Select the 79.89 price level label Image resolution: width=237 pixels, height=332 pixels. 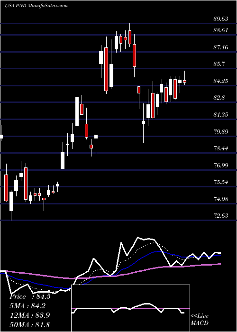(x=221, y=132)
